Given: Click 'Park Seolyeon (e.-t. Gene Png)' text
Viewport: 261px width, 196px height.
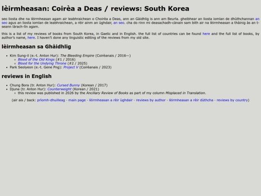Looking at the screenshot, I should point(35,67).
